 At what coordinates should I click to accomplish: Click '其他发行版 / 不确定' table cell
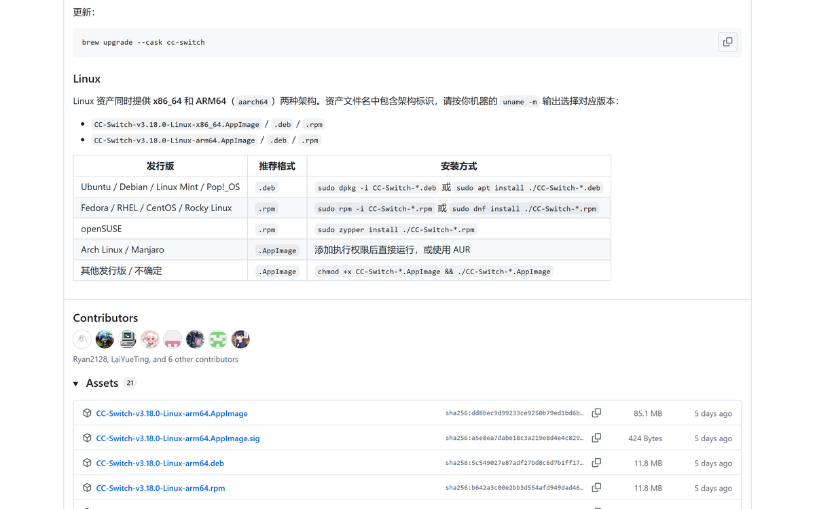click(x=160, y=271)
